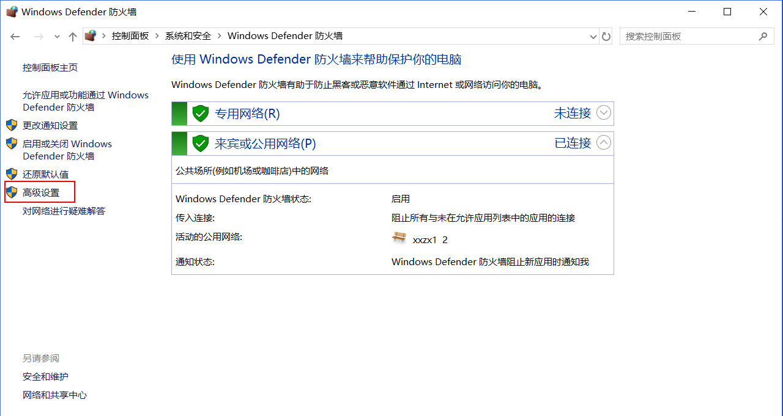Viewport: 783px width, 416px height.
Task: Click the bench network icon beside xxzx1 2
Action: pos(399,238)
